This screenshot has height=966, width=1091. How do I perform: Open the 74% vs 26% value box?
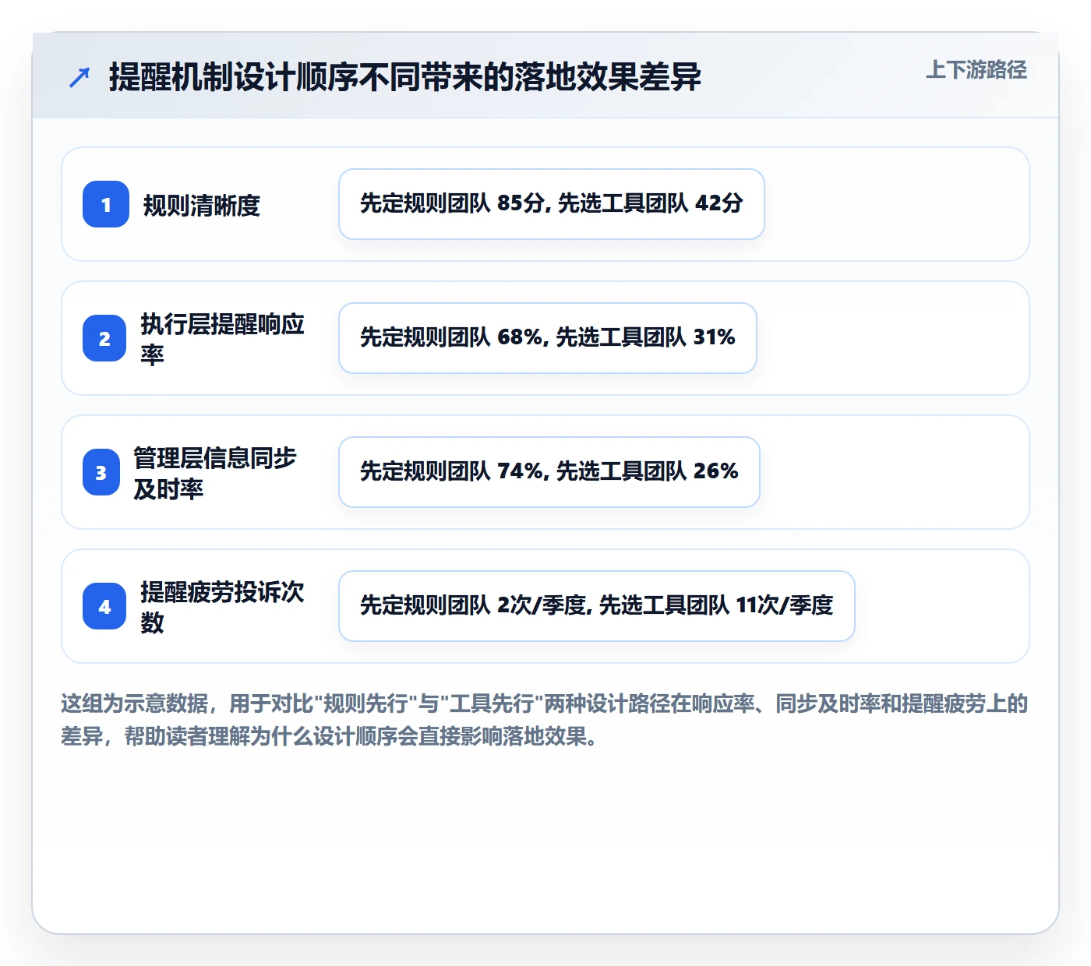tap(549, 472)
